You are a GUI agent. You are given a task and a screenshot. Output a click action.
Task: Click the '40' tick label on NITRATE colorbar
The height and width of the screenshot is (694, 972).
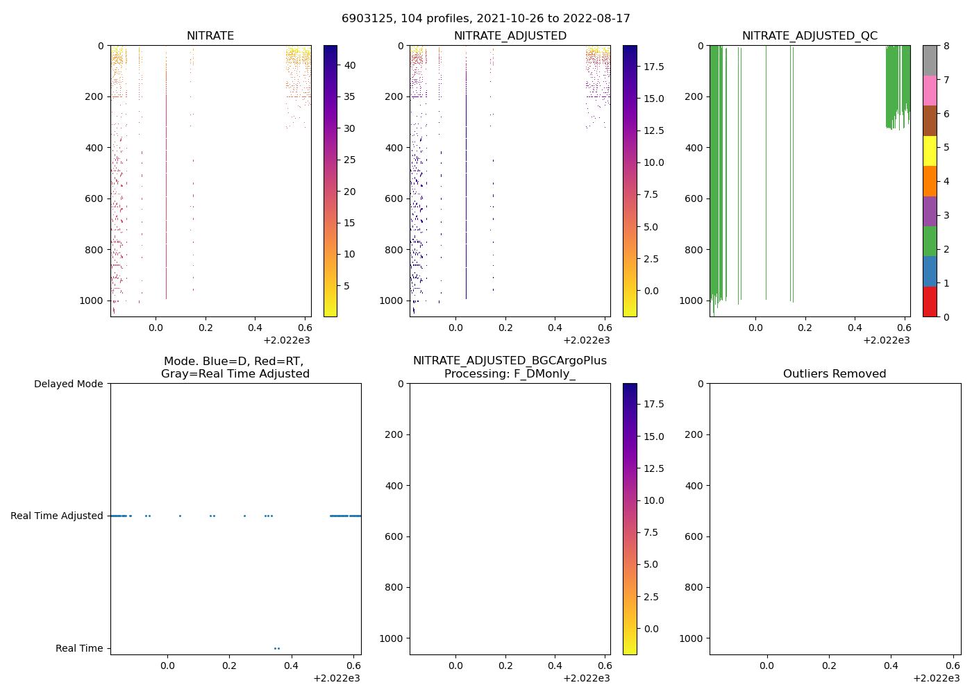point(350,65)
